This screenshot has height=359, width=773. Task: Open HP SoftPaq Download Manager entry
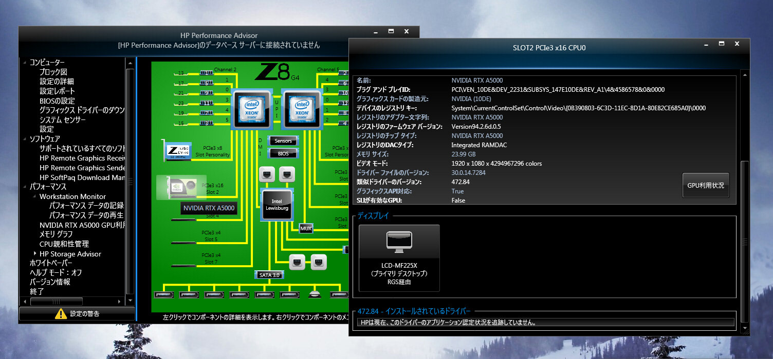tap(82, 177)
